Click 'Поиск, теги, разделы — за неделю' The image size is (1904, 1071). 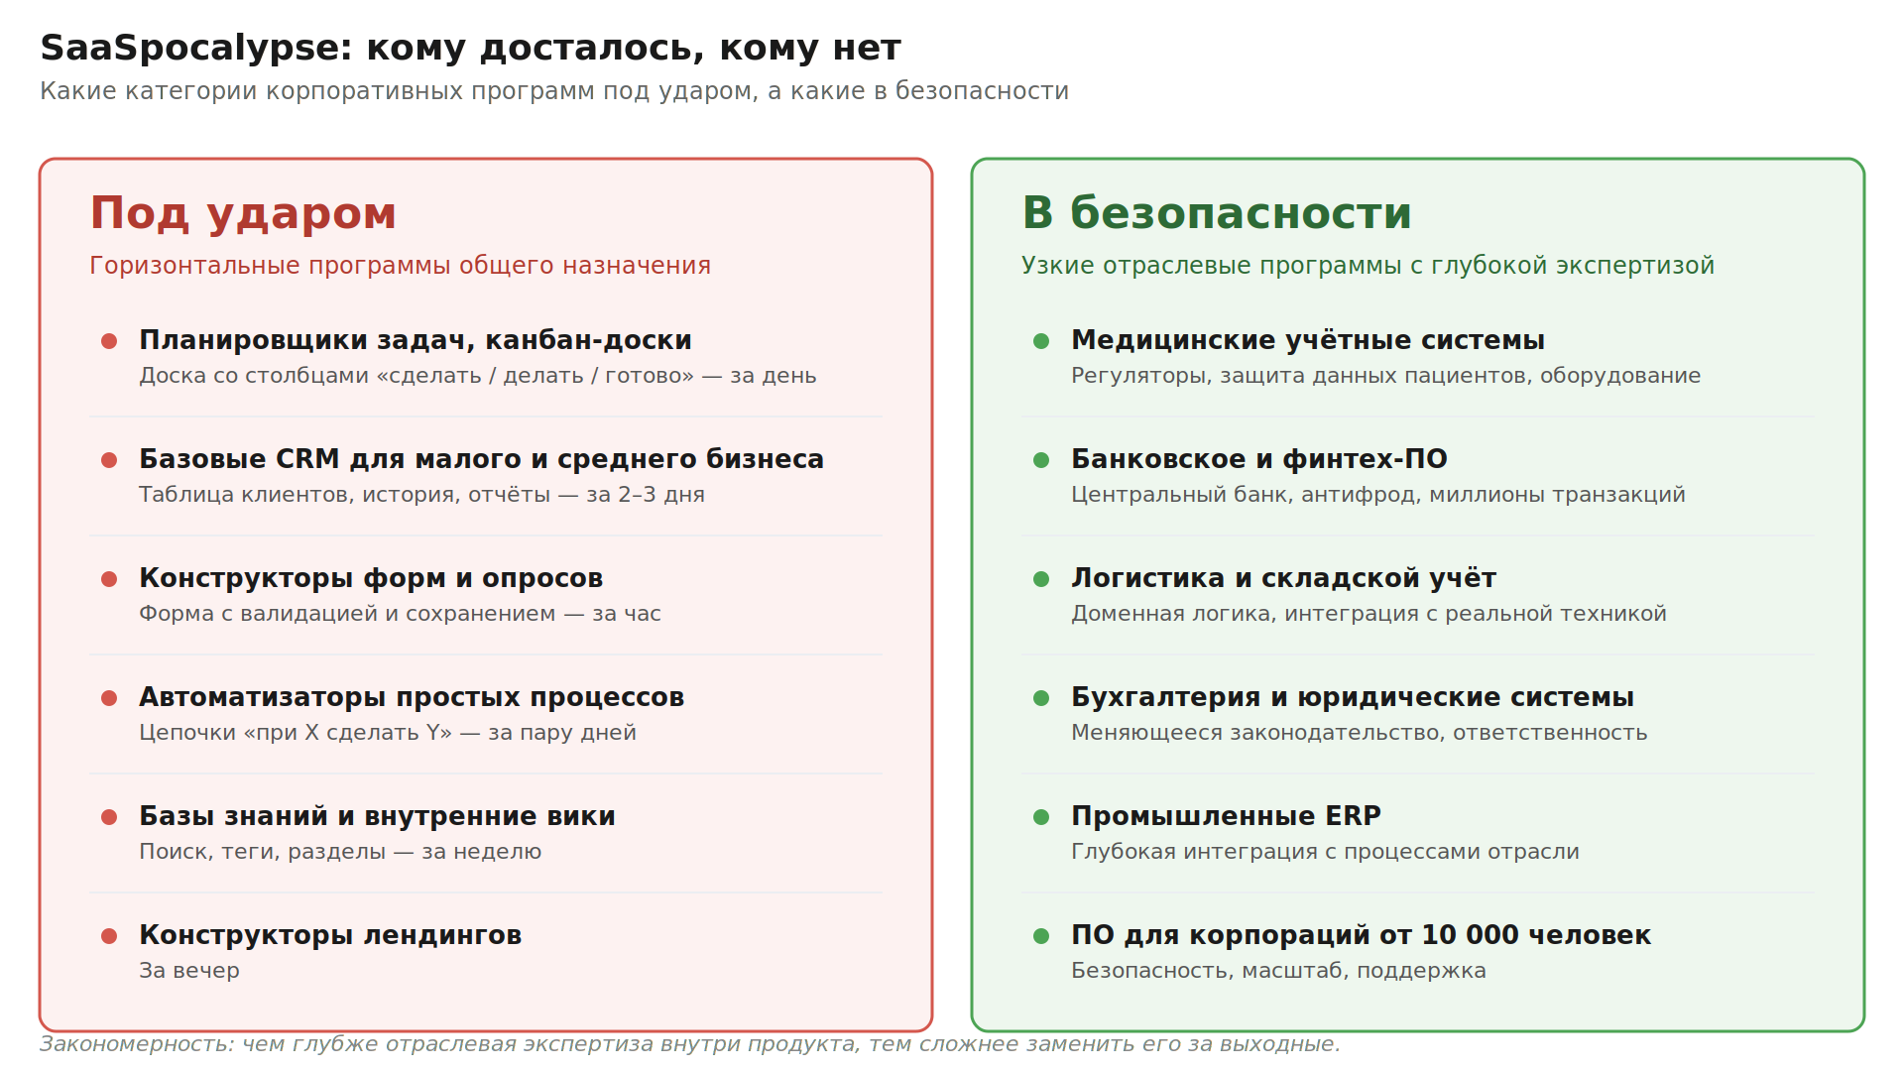coord(340,852)
